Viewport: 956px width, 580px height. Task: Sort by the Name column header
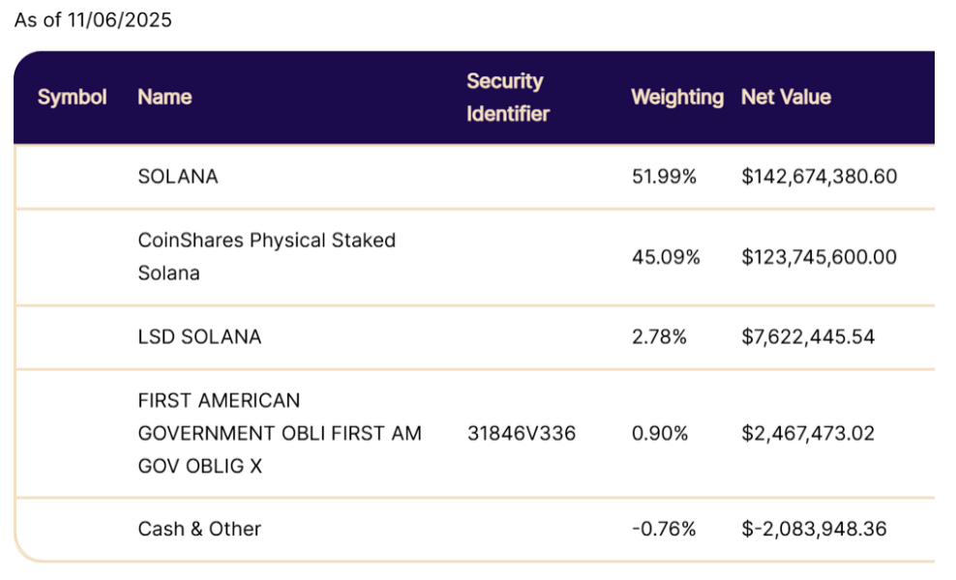tap(164, 97)
